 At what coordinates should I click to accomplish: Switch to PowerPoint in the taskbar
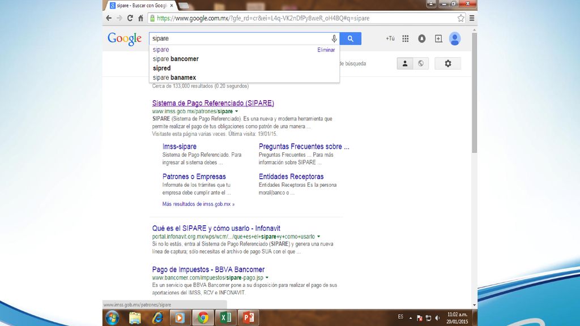(249, 318)
